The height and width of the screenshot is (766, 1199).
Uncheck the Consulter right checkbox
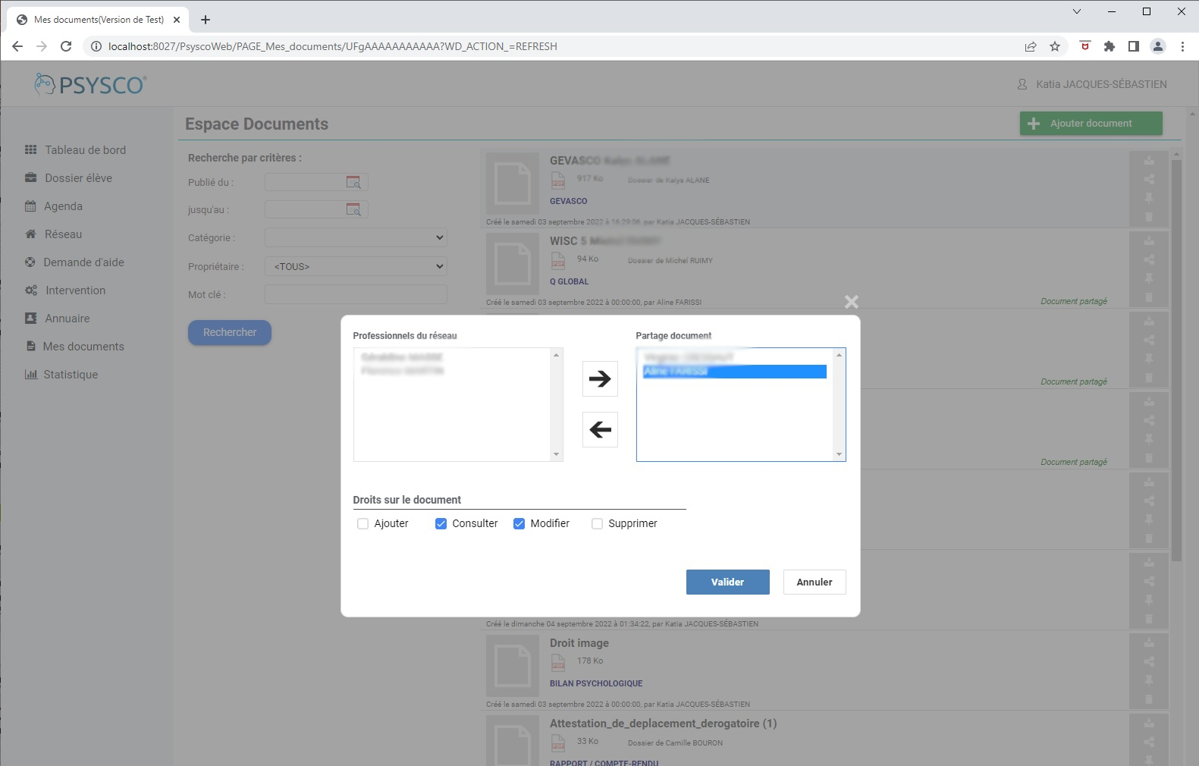(x=441, y=523)
